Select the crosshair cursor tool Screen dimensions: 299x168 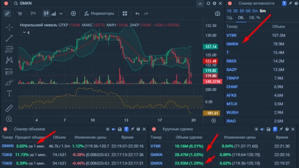[9, 27]
